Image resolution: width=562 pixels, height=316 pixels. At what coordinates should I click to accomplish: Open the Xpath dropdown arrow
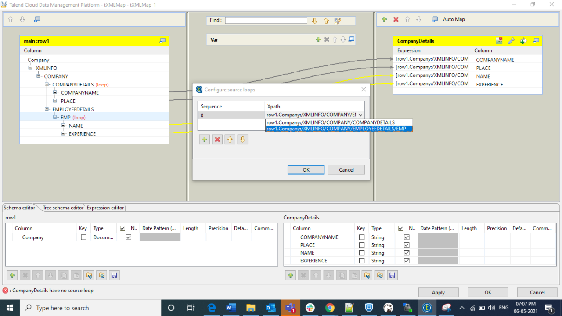(360, 115)
